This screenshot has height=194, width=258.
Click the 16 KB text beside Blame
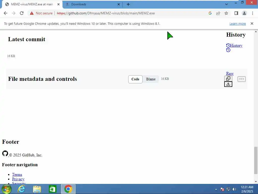[x=165, y=79]
